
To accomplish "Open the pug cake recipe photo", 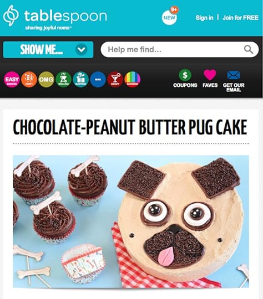I will tap(131, 221).
